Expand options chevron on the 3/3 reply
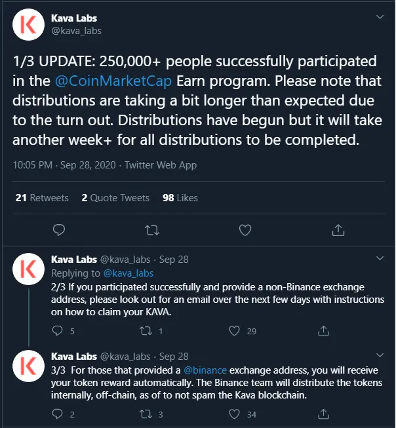The height and width of the screenshot is (428, 396). coord(380,355)
